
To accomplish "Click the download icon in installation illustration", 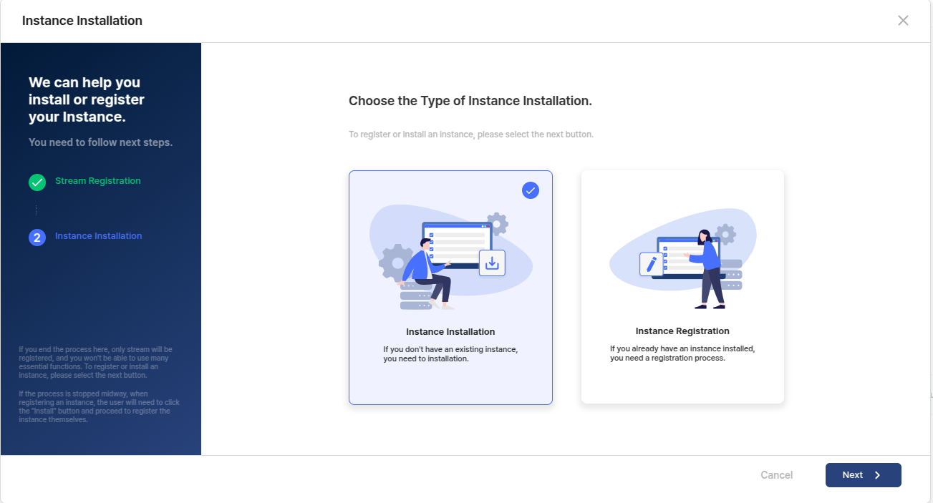I will [x=492, y=263].
